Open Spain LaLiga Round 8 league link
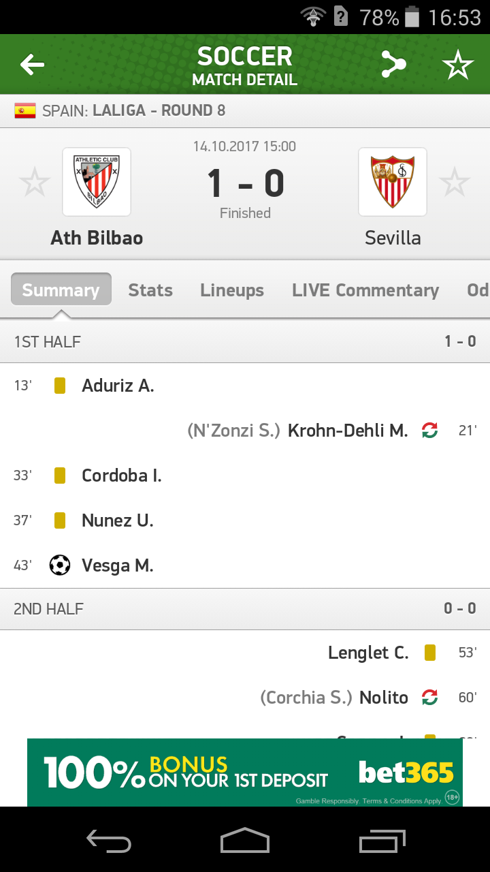 (133, 110)
